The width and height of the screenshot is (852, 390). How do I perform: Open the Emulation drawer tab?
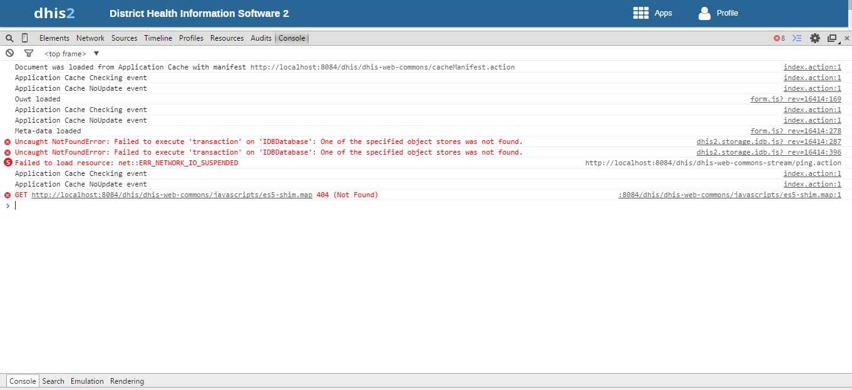(x=87, y=381)
